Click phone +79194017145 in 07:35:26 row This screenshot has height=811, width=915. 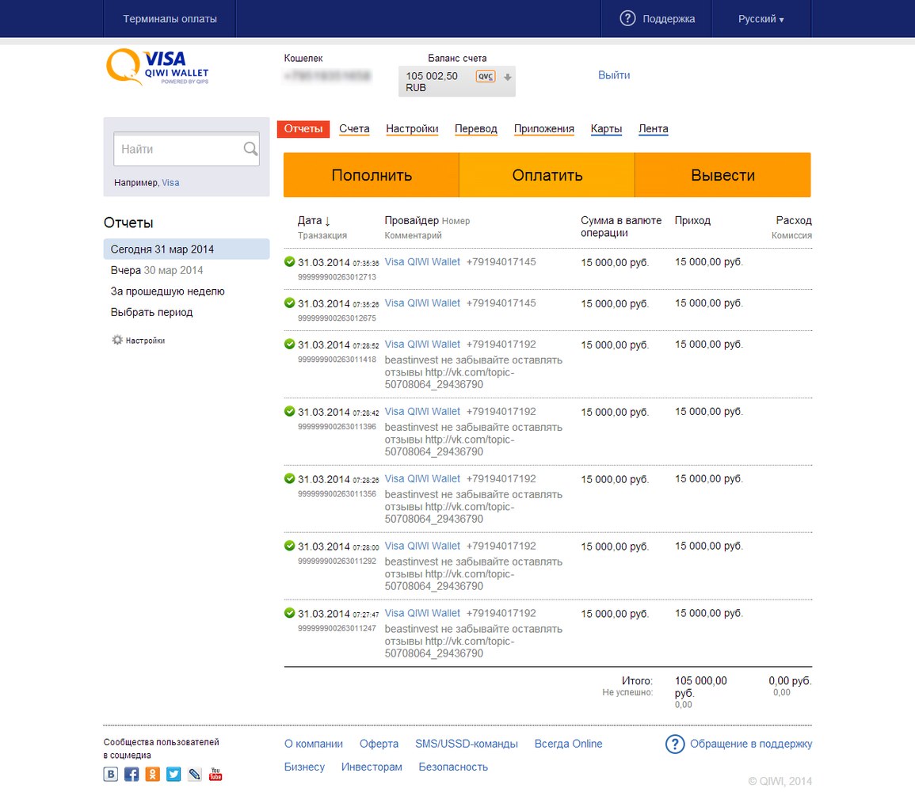click(501, 303)
